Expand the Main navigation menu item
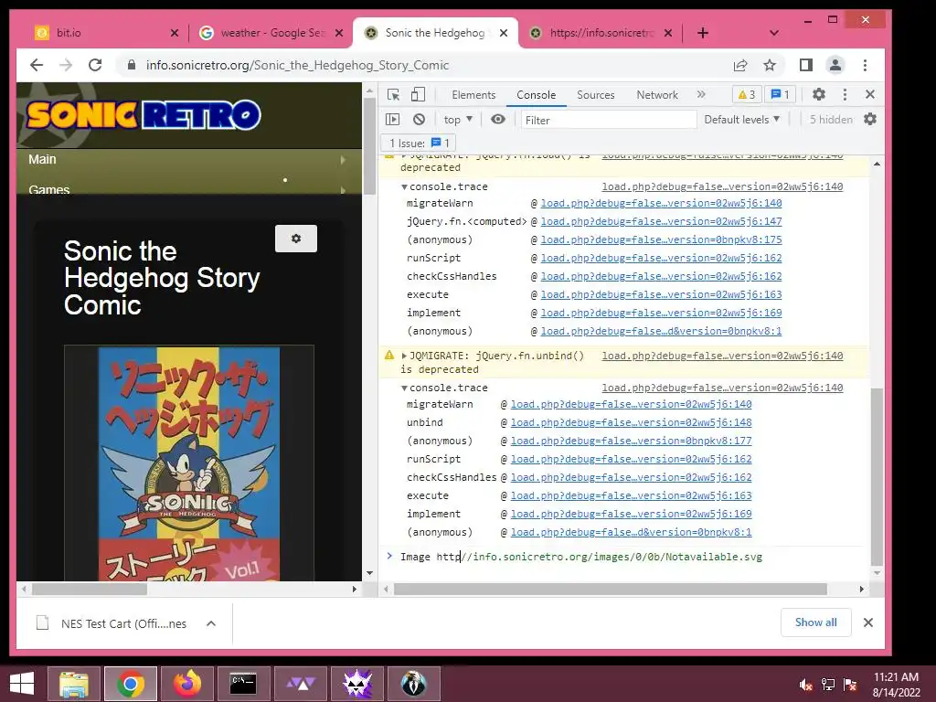936x702 pixels. [x=188, y=159]
